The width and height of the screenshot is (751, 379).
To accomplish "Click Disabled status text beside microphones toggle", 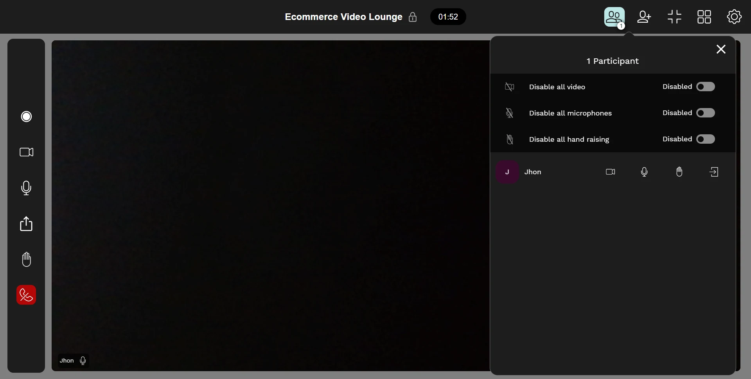I will [x=677, y=113].
